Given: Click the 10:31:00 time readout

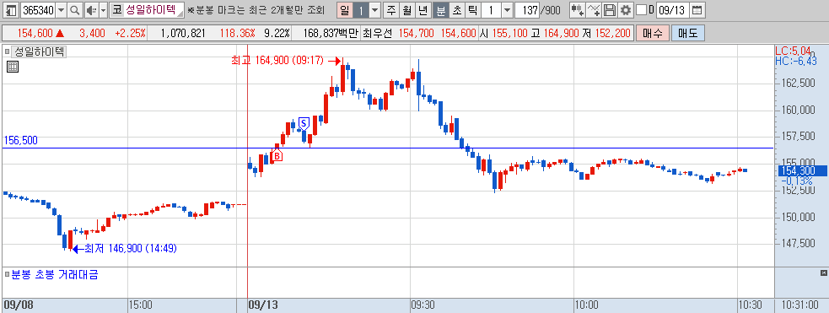Looking at the screenshot, I should click(x=800, y=305).
